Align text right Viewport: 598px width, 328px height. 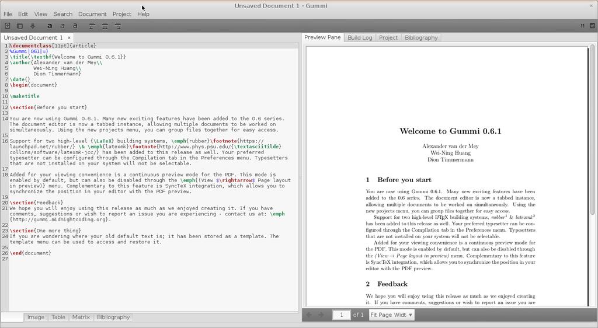(x=118, y=26)
